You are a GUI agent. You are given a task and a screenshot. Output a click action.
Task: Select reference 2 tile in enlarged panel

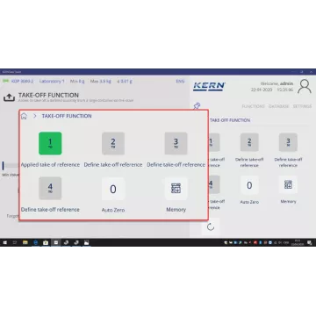pos(113,143)
